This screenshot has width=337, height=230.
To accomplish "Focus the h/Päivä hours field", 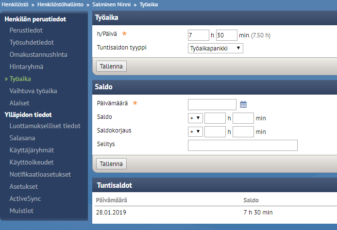I will [x=199, y=35].
